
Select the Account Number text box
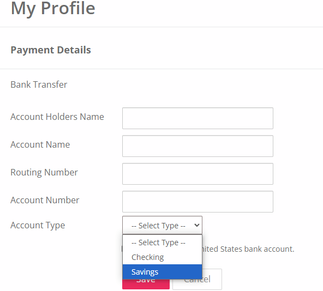(x=198, y=202)
